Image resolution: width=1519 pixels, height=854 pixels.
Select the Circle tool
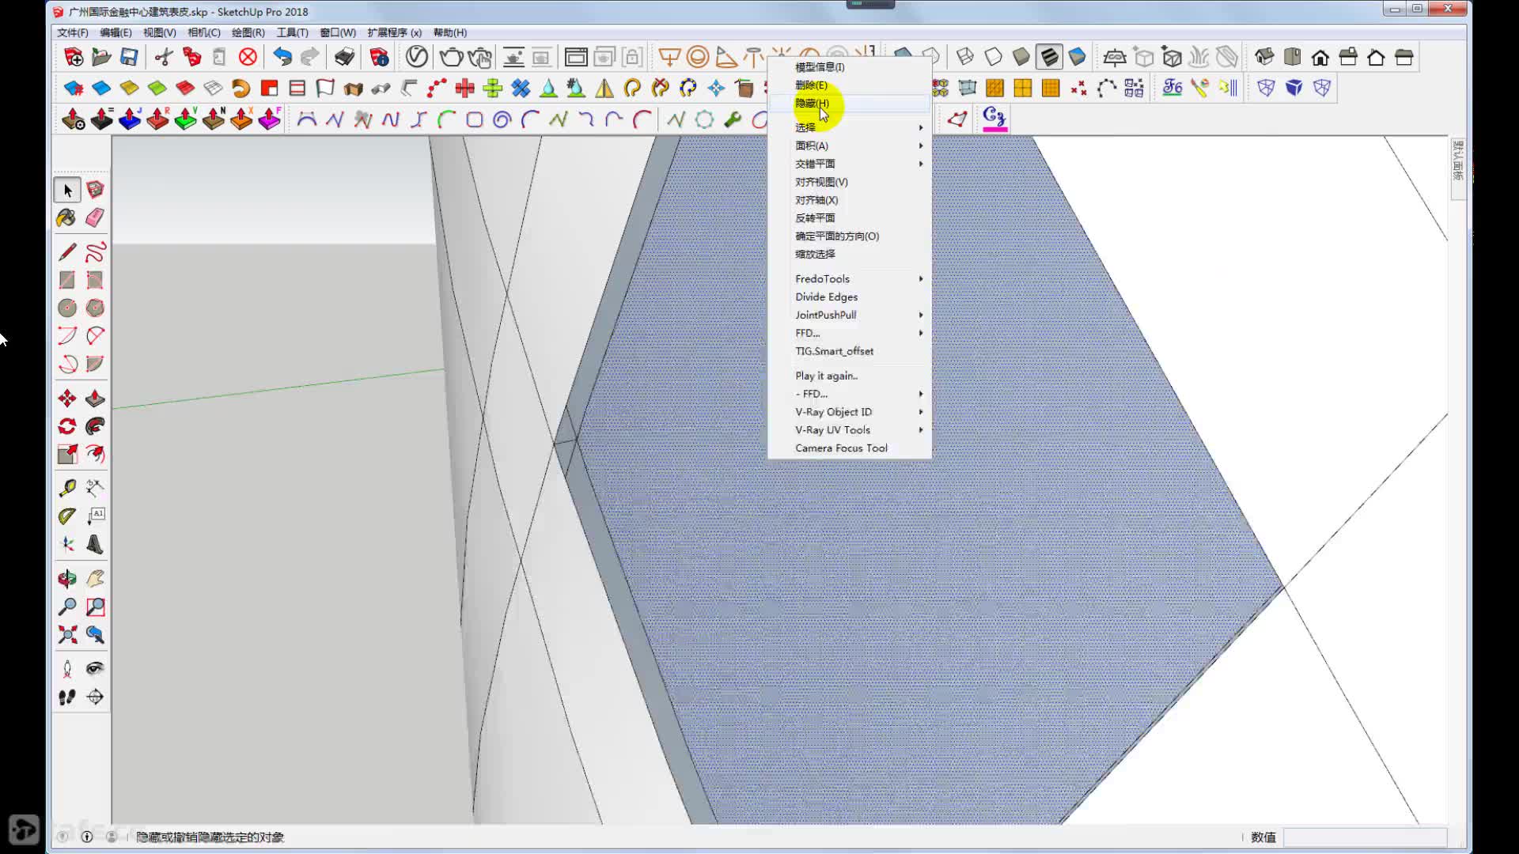click(67, 308)
